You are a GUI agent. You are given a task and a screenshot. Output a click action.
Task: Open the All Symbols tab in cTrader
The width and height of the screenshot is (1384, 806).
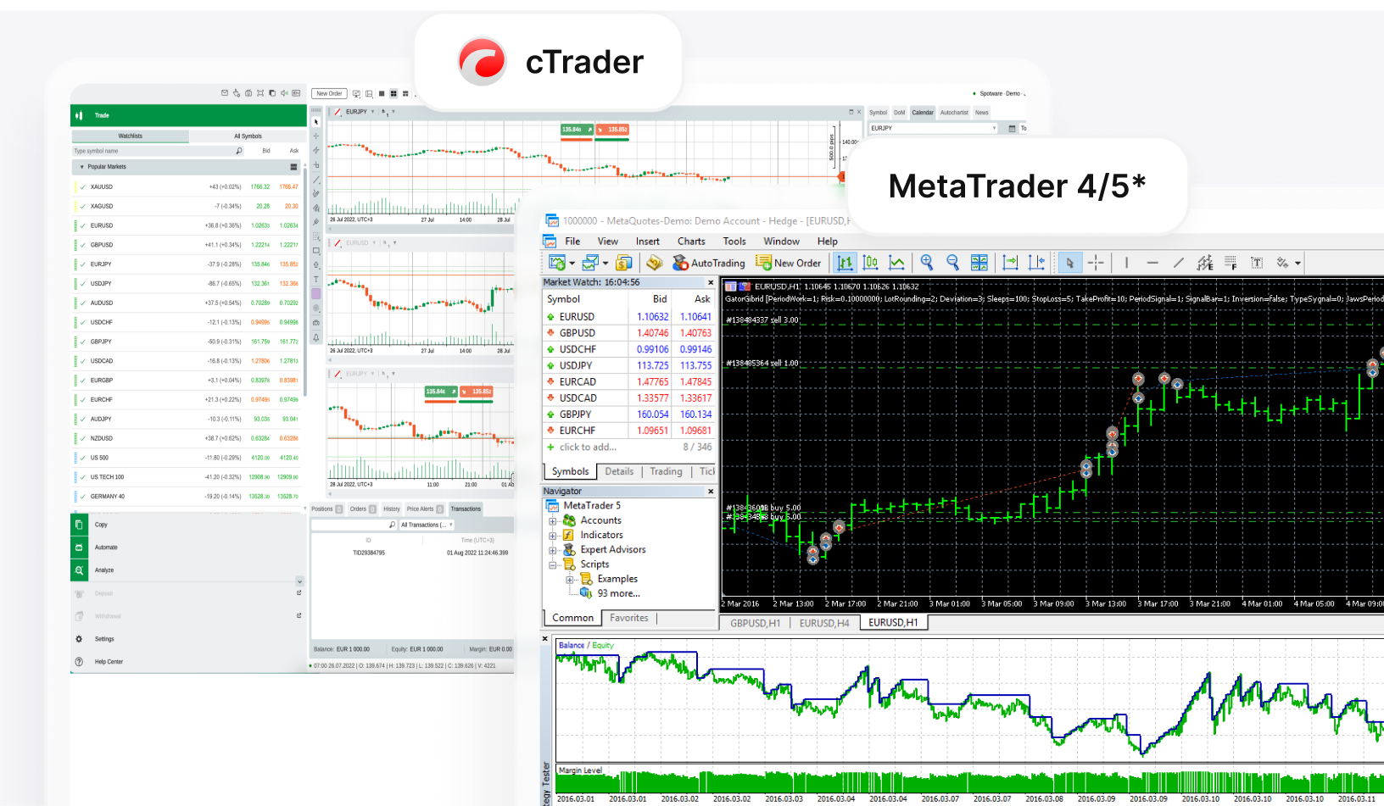248,136
